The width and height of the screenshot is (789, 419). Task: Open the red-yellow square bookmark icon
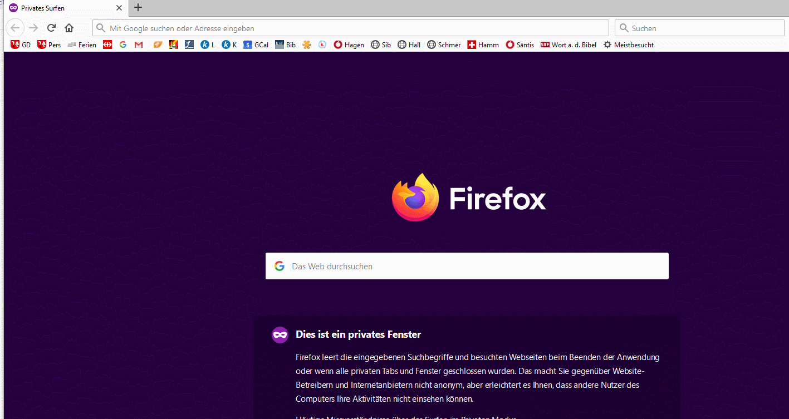(x=174, y=45)
